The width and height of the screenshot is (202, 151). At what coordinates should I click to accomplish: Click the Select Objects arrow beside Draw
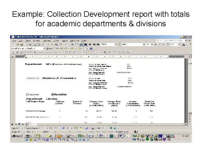22,128
